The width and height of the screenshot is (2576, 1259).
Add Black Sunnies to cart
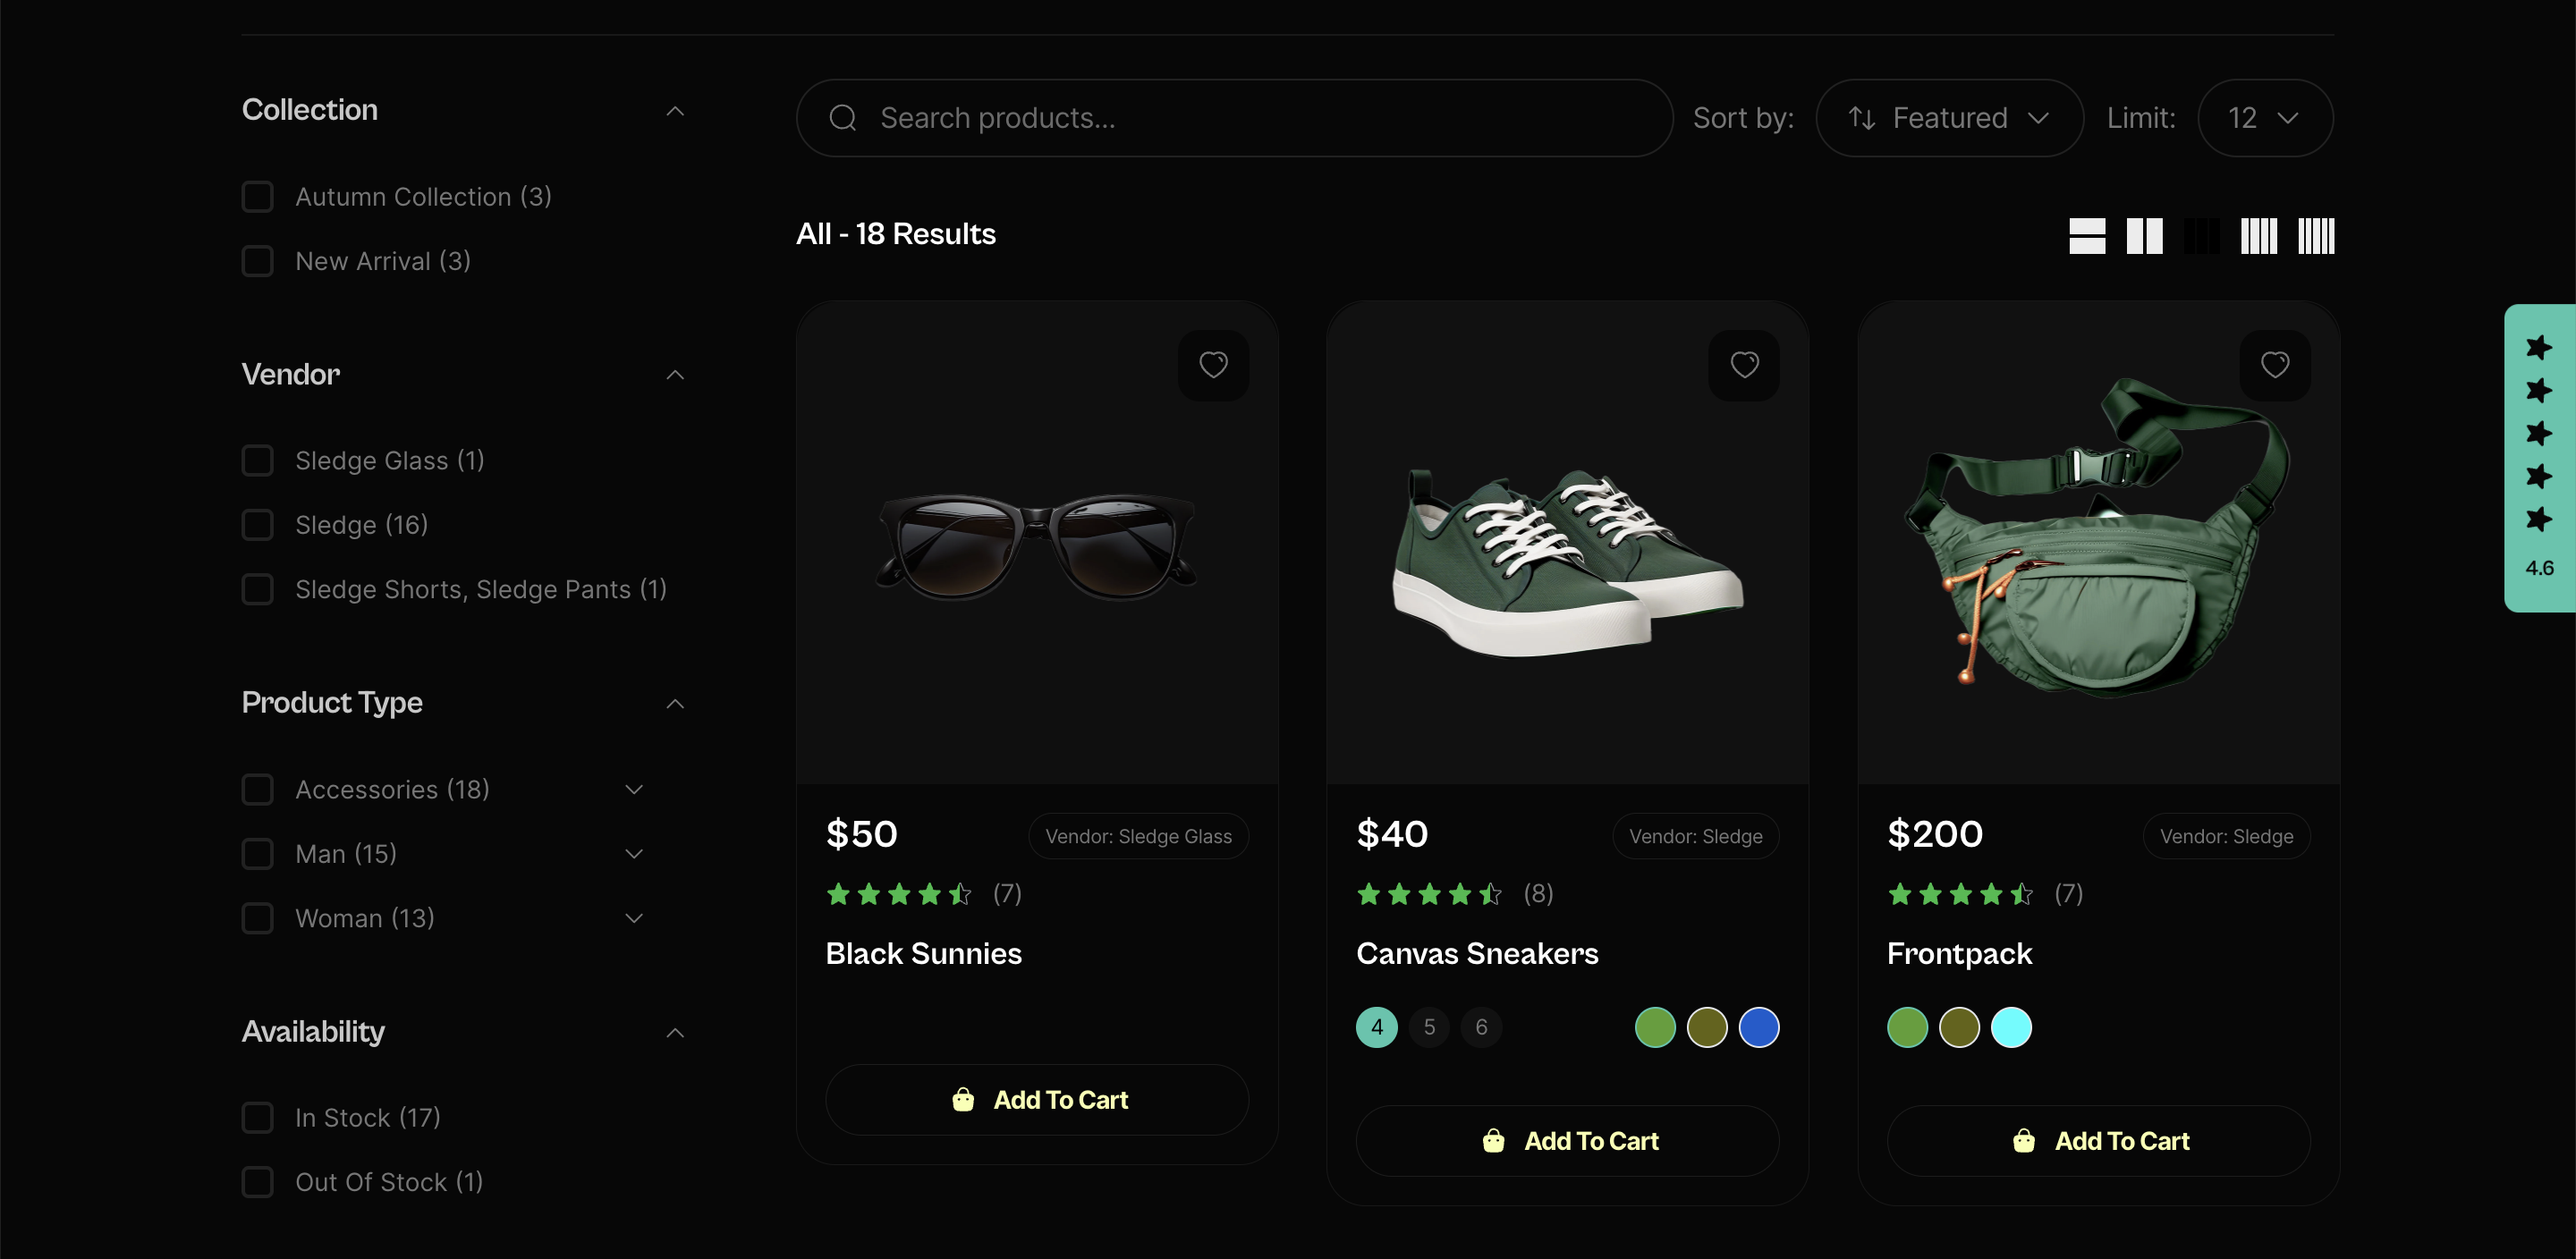tap(1037, 1100)
